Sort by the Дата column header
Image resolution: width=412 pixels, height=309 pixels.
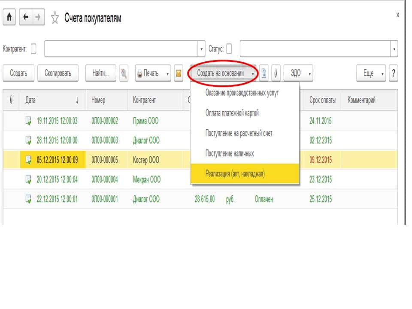(52, 100)
